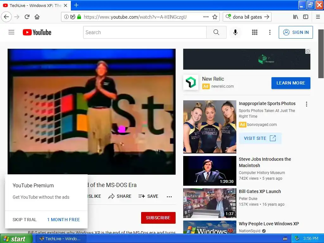
Task: Click SHARE below the video
Action: coord(120,196)
